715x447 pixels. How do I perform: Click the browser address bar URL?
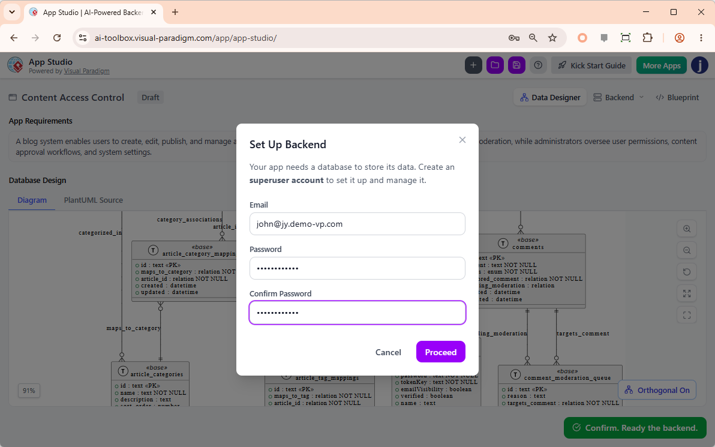(185, 38)
